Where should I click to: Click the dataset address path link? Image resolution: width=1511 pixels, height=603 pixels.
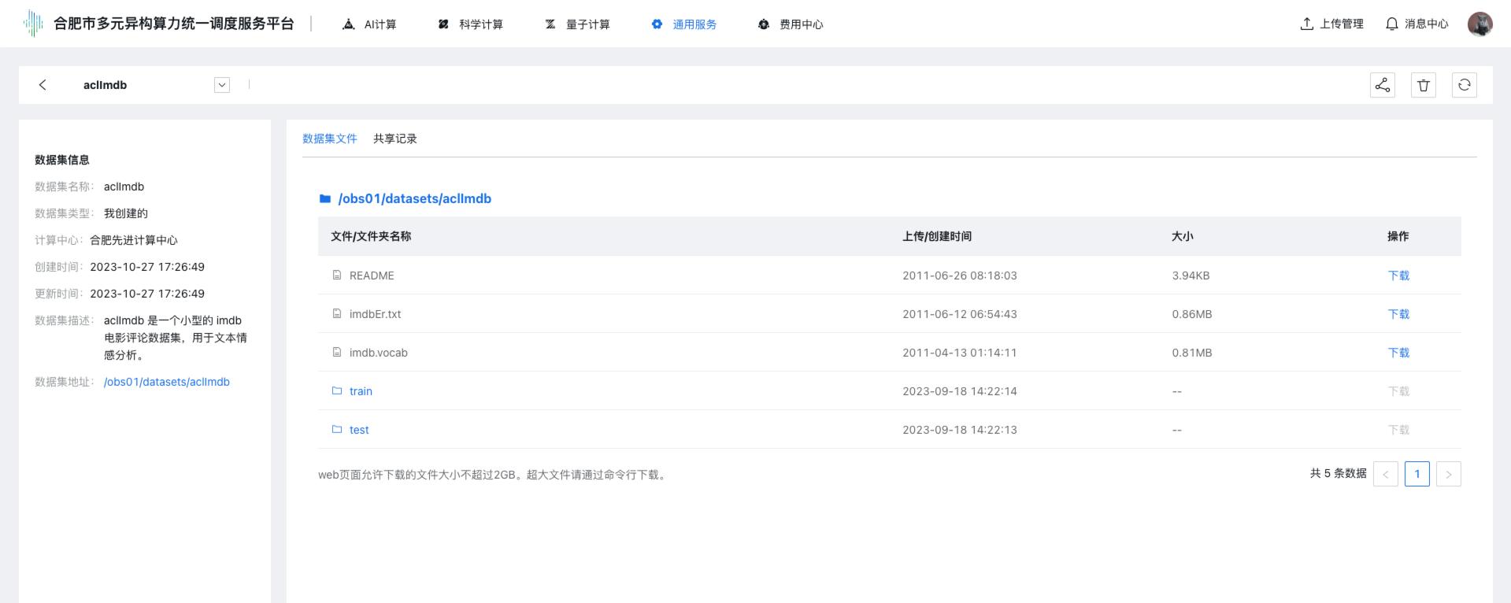tap(167, 382)
